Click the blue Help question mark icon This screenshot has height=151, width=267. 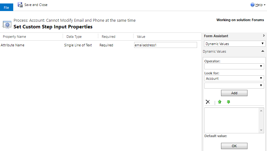(x=252, y=5)
